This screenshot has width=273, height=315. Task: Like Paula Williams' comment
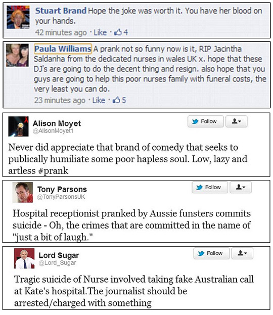coord(99,100)
